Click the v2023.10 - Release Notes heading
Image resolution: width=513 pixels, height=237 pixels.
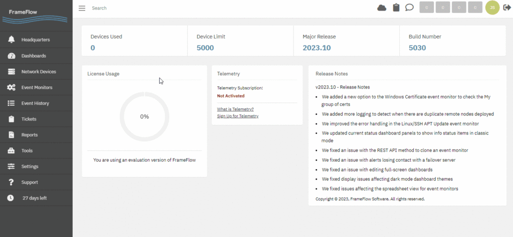pos(343,87)
